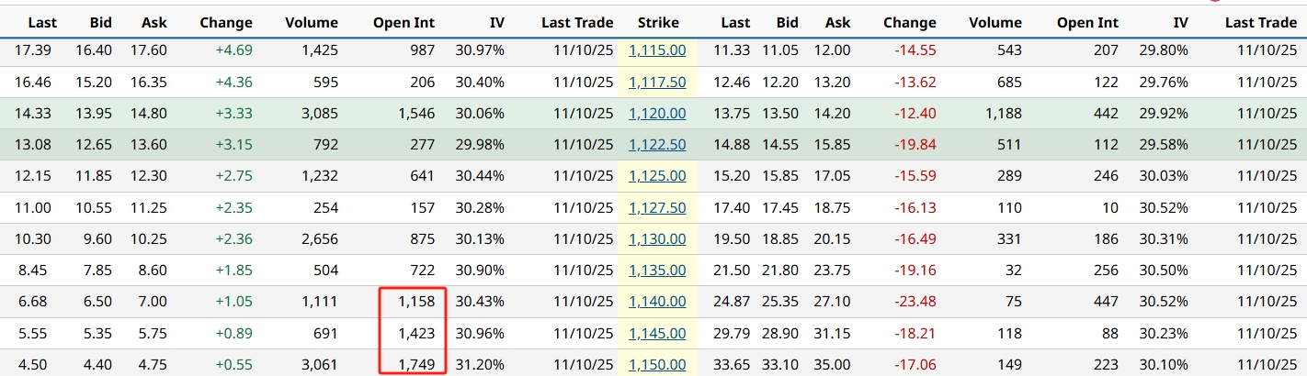Click the put IV value 29.58%
Image resolution: width=1307 pixels, height=376 pixels.
1163,145
